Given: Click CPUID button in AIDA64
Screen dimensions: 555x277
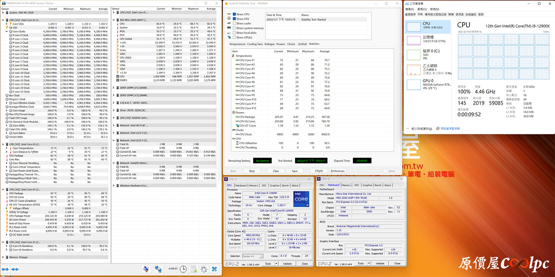Looking at the screenshot, I should pyautogui.click(x=319, y=171).
